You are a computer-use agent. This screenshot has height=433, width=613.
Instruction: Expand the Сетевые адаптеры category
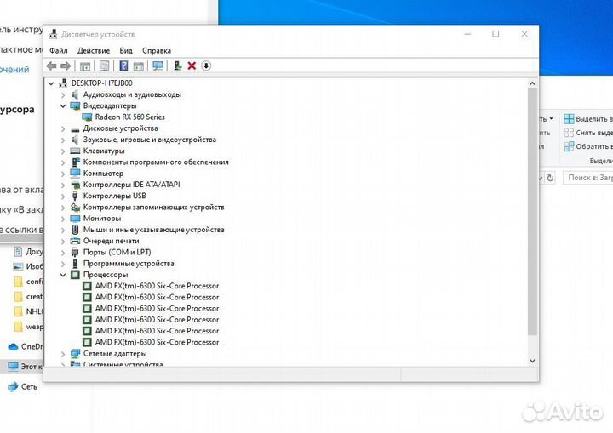tap(63, 353)
